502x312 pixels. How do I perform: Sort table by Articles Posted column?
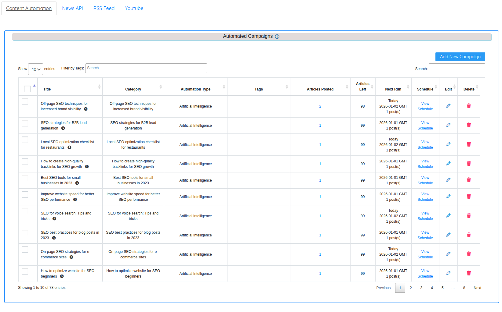point(320,89)
